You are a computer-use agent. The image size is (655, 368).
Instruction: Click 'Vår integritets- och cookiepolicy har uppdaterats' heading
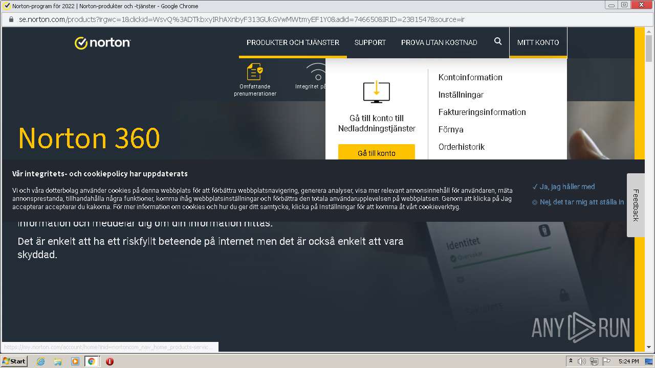tap(100, 173)
